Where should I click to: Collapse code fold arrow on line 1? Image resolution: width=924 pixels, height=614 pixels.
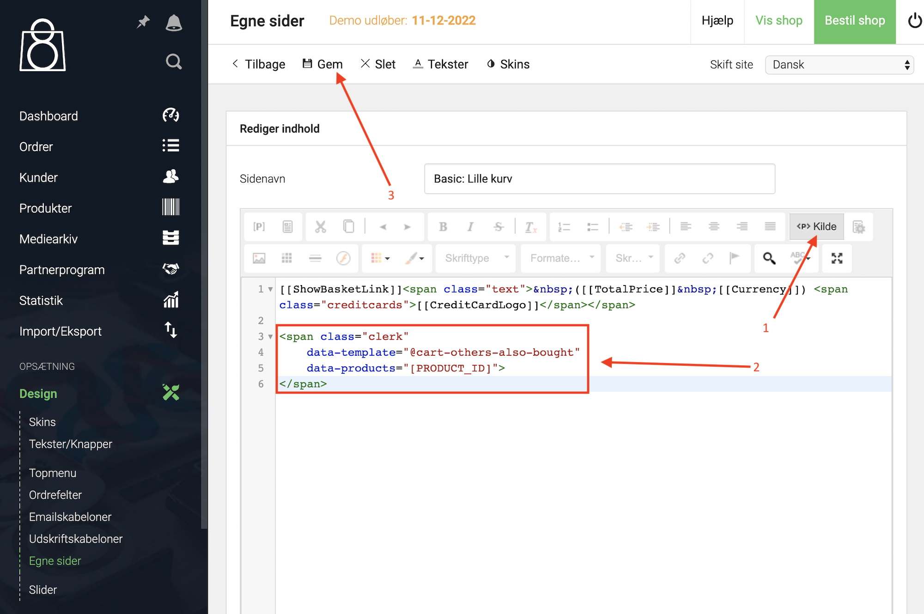pyautogui.click(x=270, y=289)
